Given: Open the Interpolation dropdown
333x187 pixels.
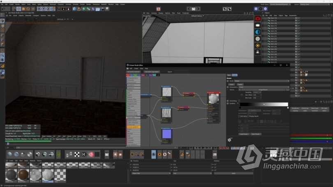Looking at the screenshot, I should pyautogui.click(x=264, y=87).
